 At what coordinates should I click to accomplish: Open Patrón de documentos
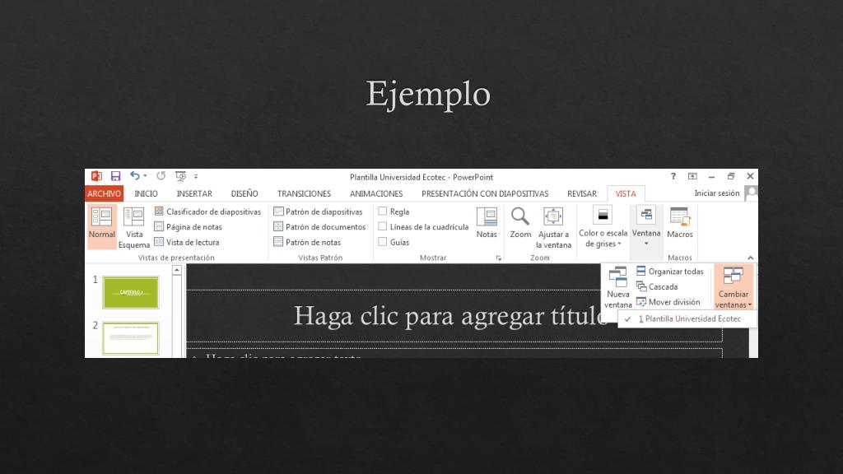tap(320, 227)
